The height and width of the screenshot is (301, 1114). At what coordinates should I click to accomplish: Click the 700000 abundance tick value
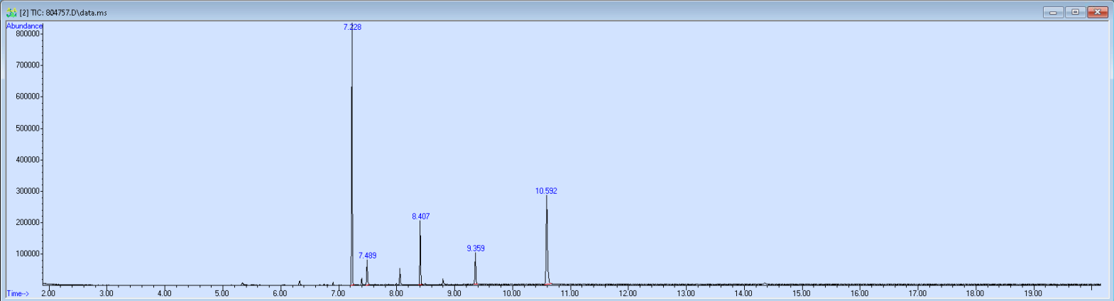pyautogui.click(x=27, y=65)
